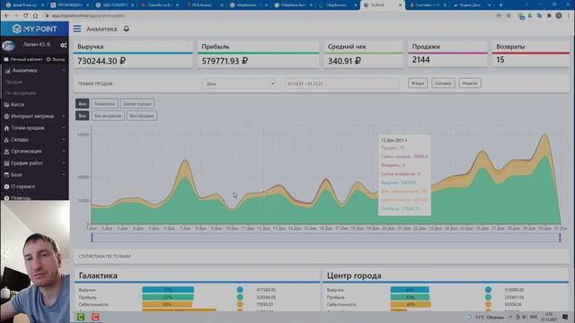Open the По продукции analytics subitem

21,93
